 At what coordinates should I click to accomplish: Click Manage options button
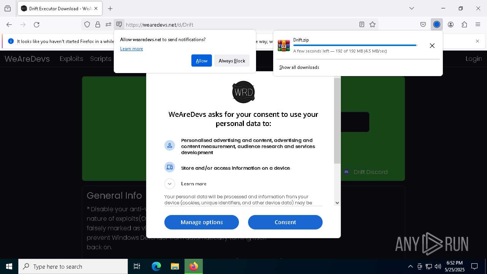(202, 222)
